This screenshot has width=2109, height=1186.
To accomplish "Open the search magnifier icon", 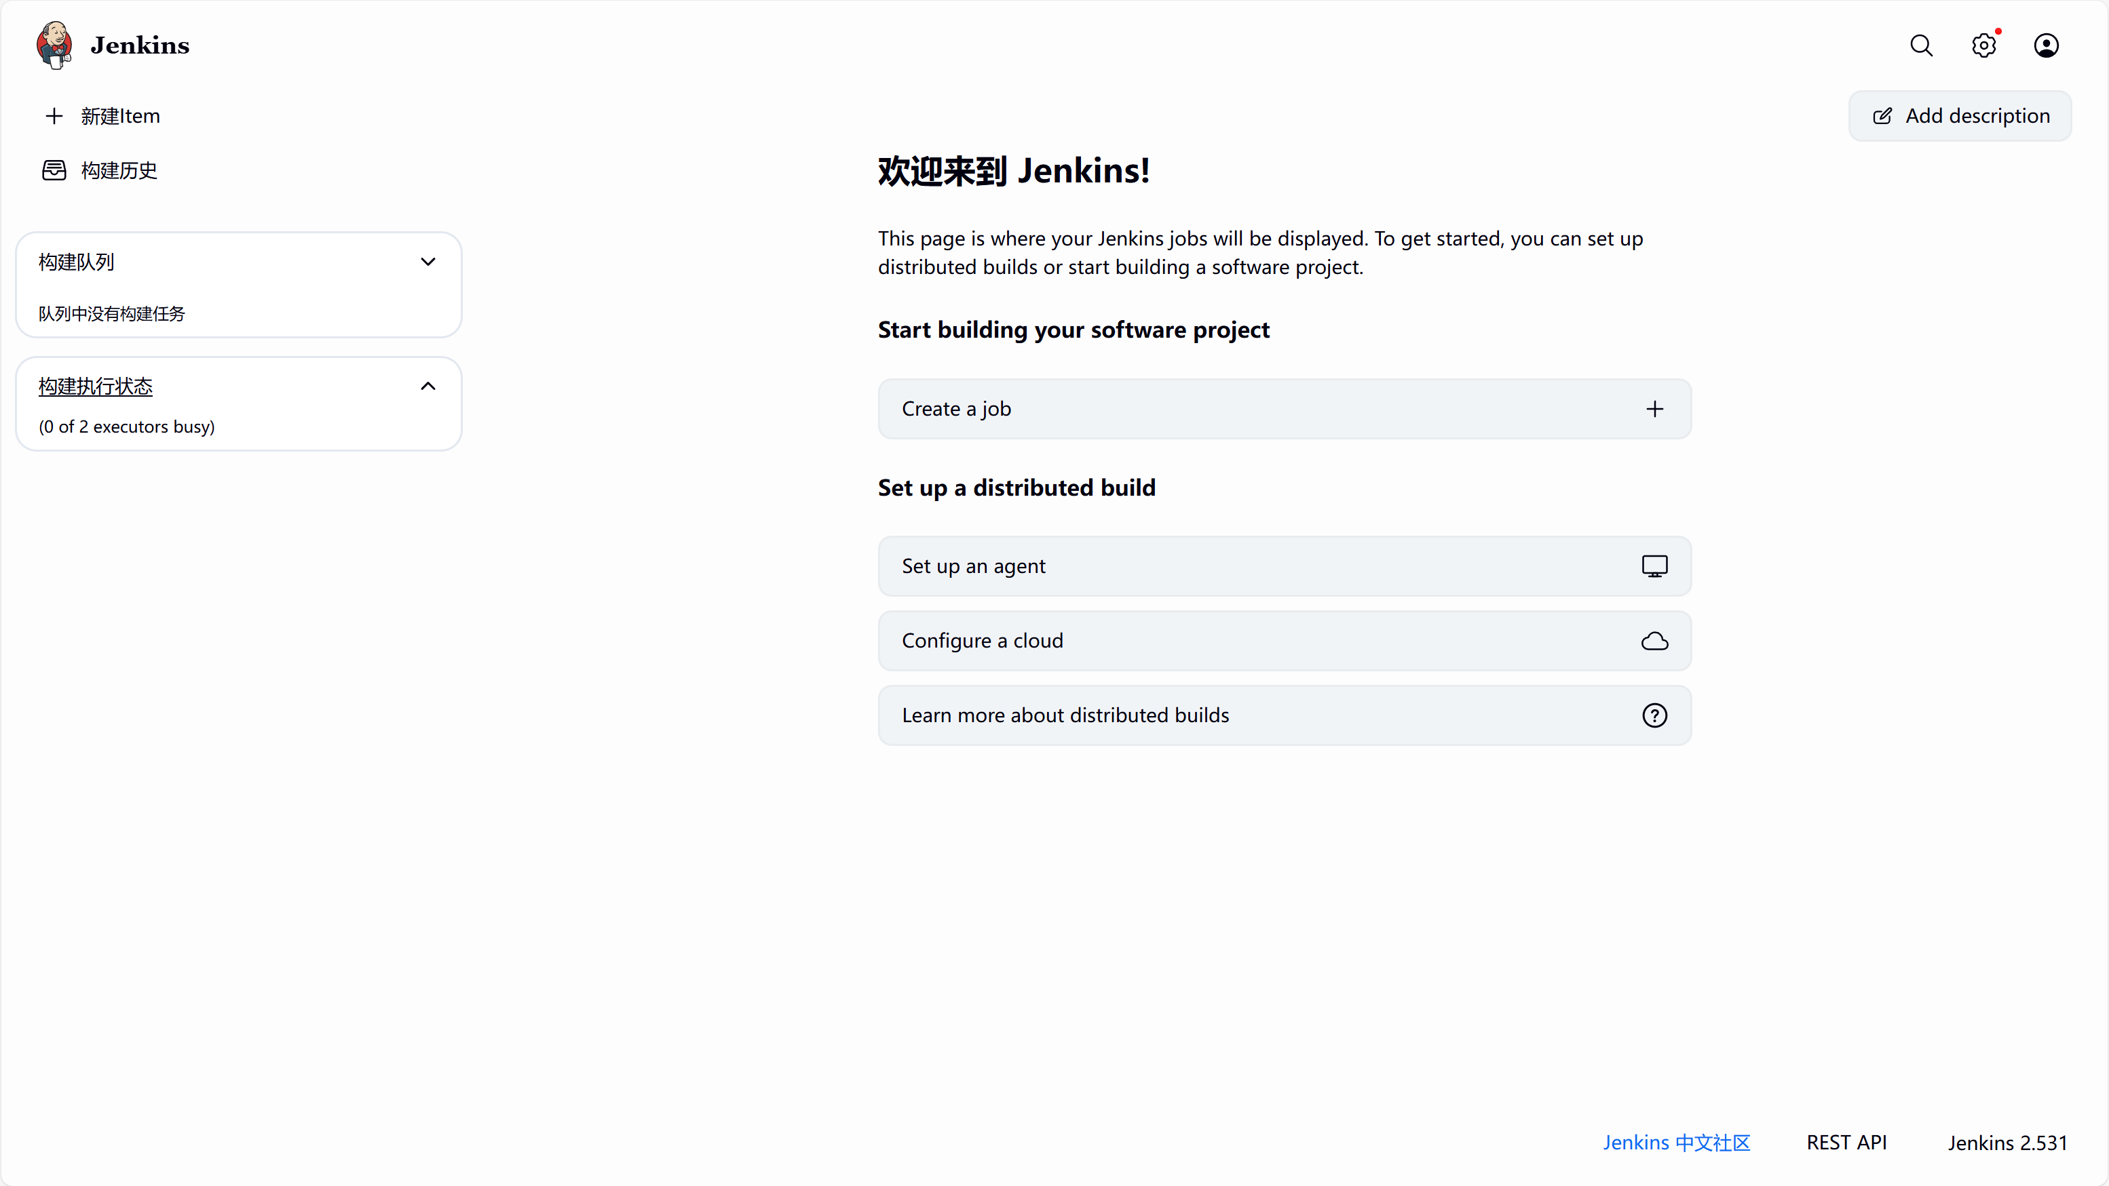I will tap(1920, 45).
